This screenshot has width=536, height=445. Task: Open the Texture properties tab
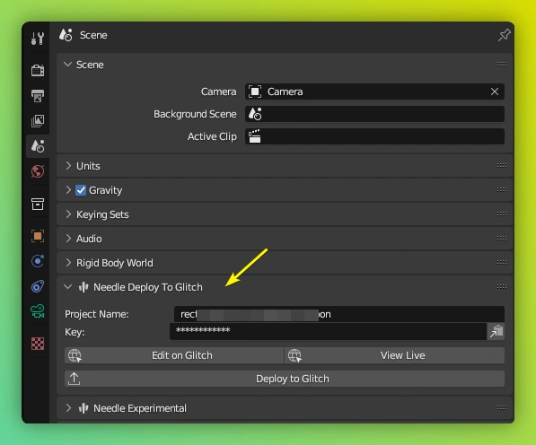38,344
